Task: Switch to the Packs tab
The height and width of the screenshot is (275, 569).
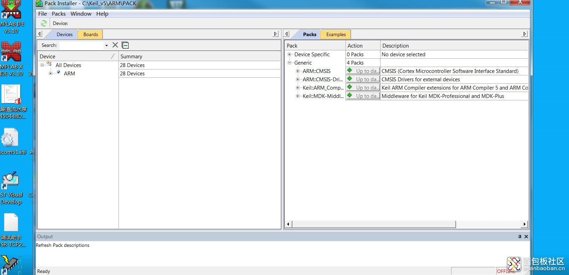Action: coord(309,34)
